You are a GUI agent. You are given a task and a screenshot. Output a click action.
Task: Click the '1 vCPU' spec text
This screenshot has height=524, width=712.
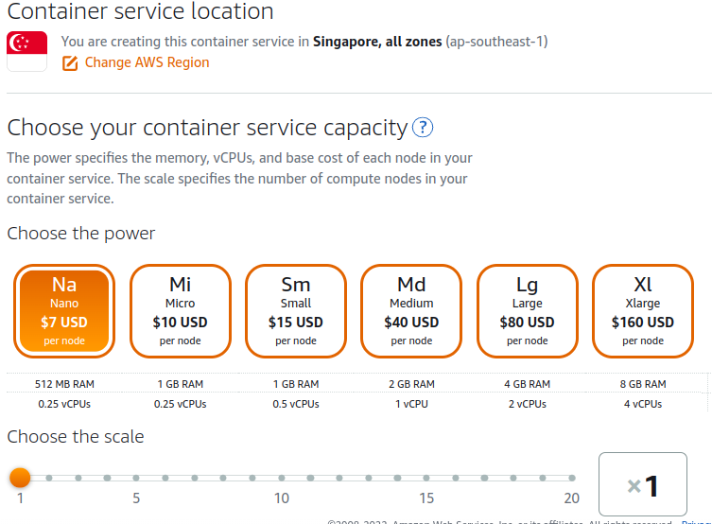tap(411, 404)
